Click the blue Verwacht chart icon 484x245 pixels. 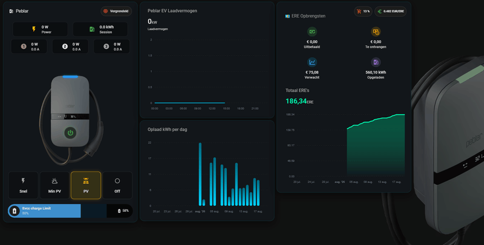tap(312, 62)
